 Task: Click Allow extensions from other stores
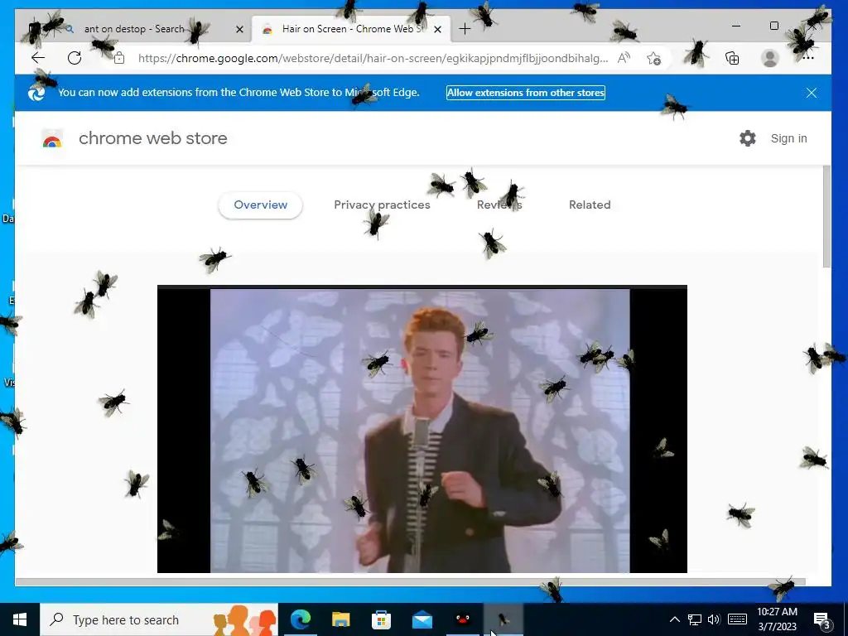526,93
